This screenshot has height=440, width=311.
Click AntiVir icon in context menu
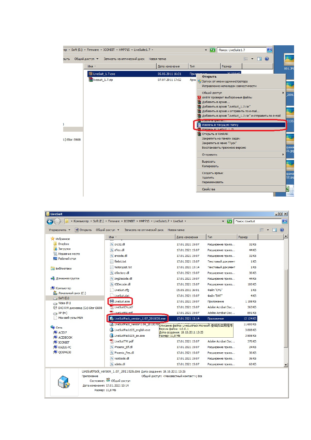pos(199,97)
